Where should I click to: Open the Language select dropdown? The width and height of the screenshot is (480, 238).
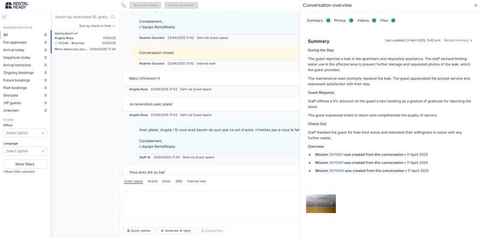(x=25, y=151)
